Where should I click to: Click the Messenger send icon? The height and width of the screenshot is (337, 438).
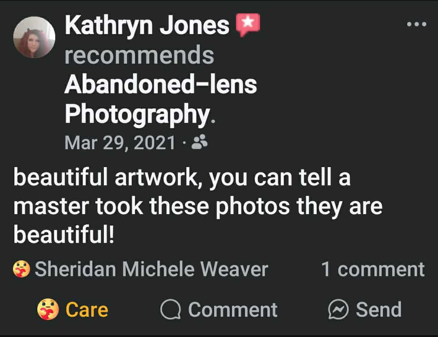338,310
